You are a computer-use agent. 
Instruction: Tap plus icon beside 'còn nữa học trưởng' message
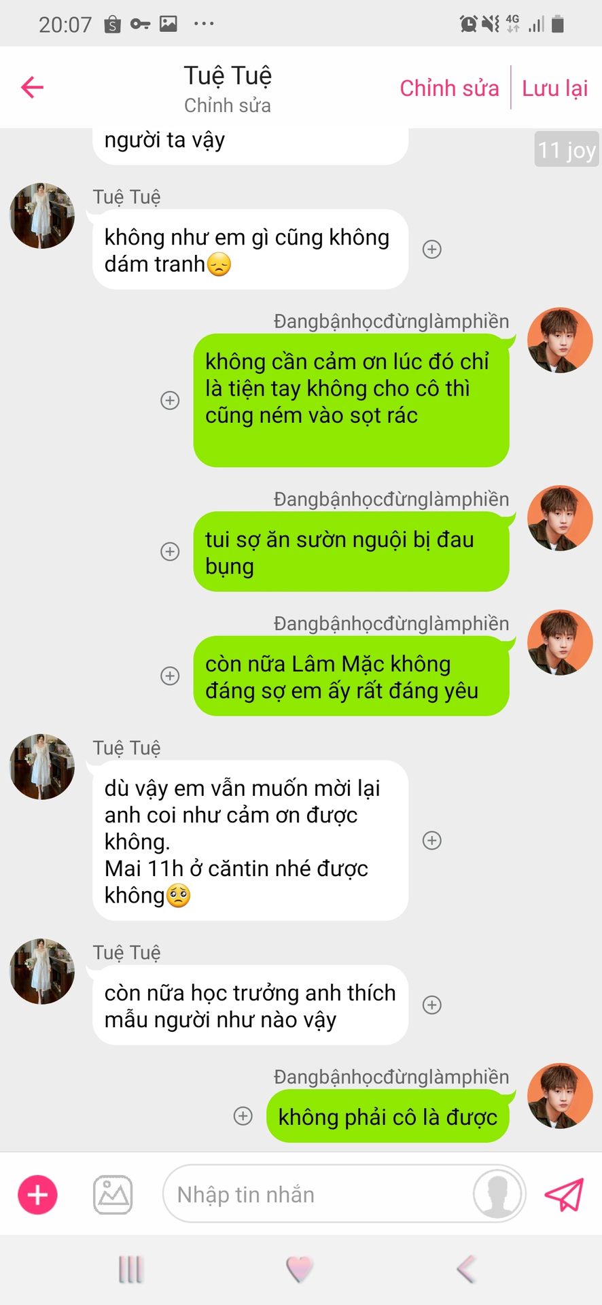432,1005
